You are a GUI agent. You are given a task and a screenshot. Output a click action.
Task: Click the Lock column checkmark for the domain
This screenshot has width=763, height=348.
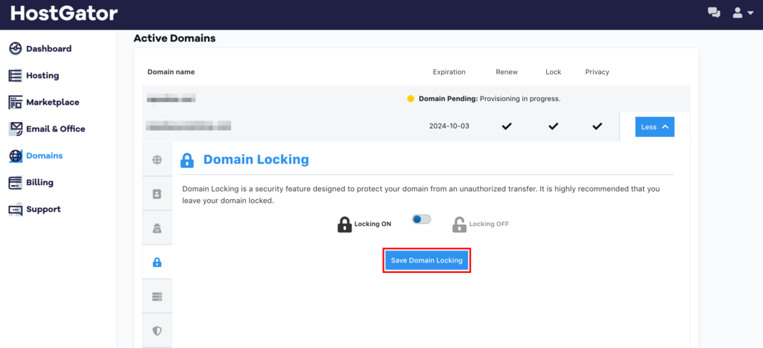[x=553, y=126]
